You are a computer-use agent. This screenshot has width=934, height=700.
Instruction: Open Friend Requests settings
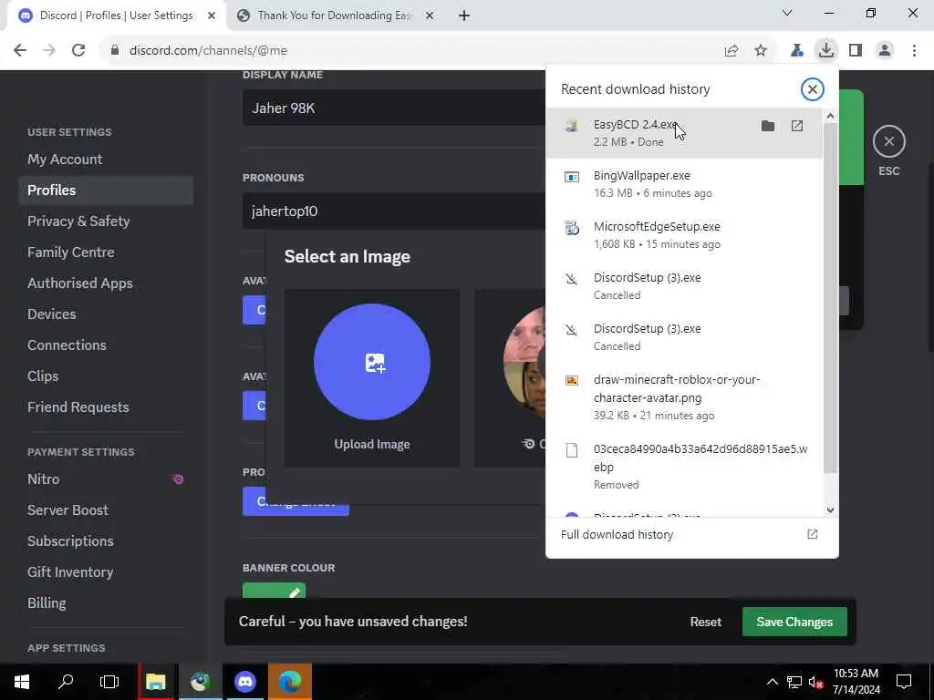point(106,407)
